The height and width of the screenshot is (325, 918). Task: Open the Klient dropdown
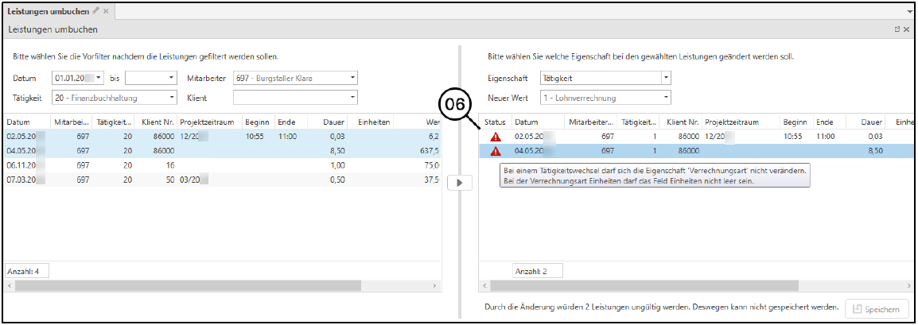[352, 98]
